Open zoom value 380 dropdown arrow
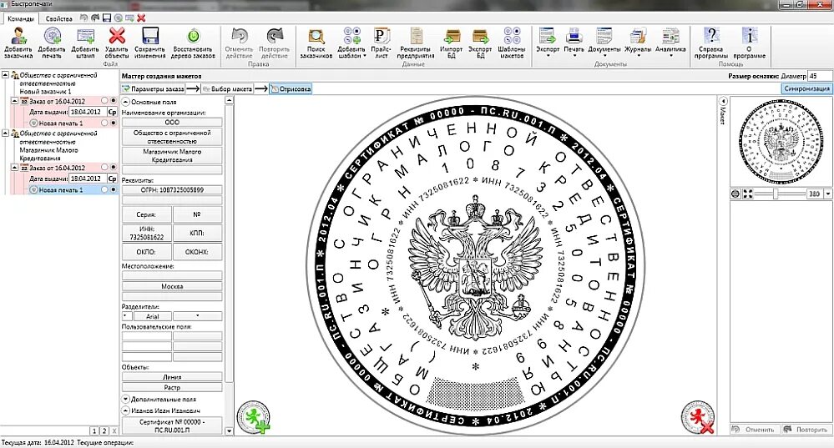The image size is (834, 448). [x=827, y=194]
